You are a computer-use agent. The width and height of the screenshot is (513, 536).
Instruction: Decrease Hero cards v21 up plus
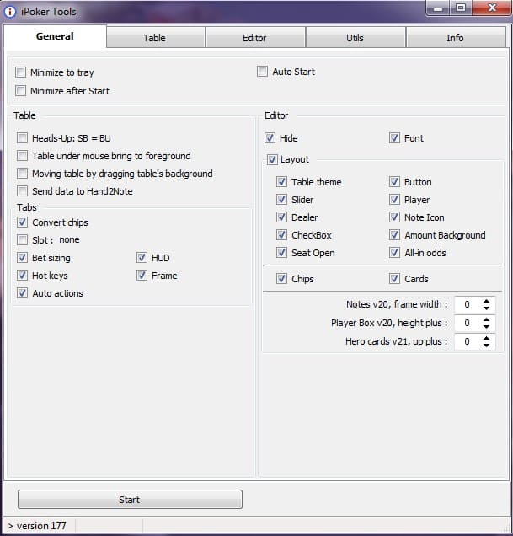(x=486, y=345)
